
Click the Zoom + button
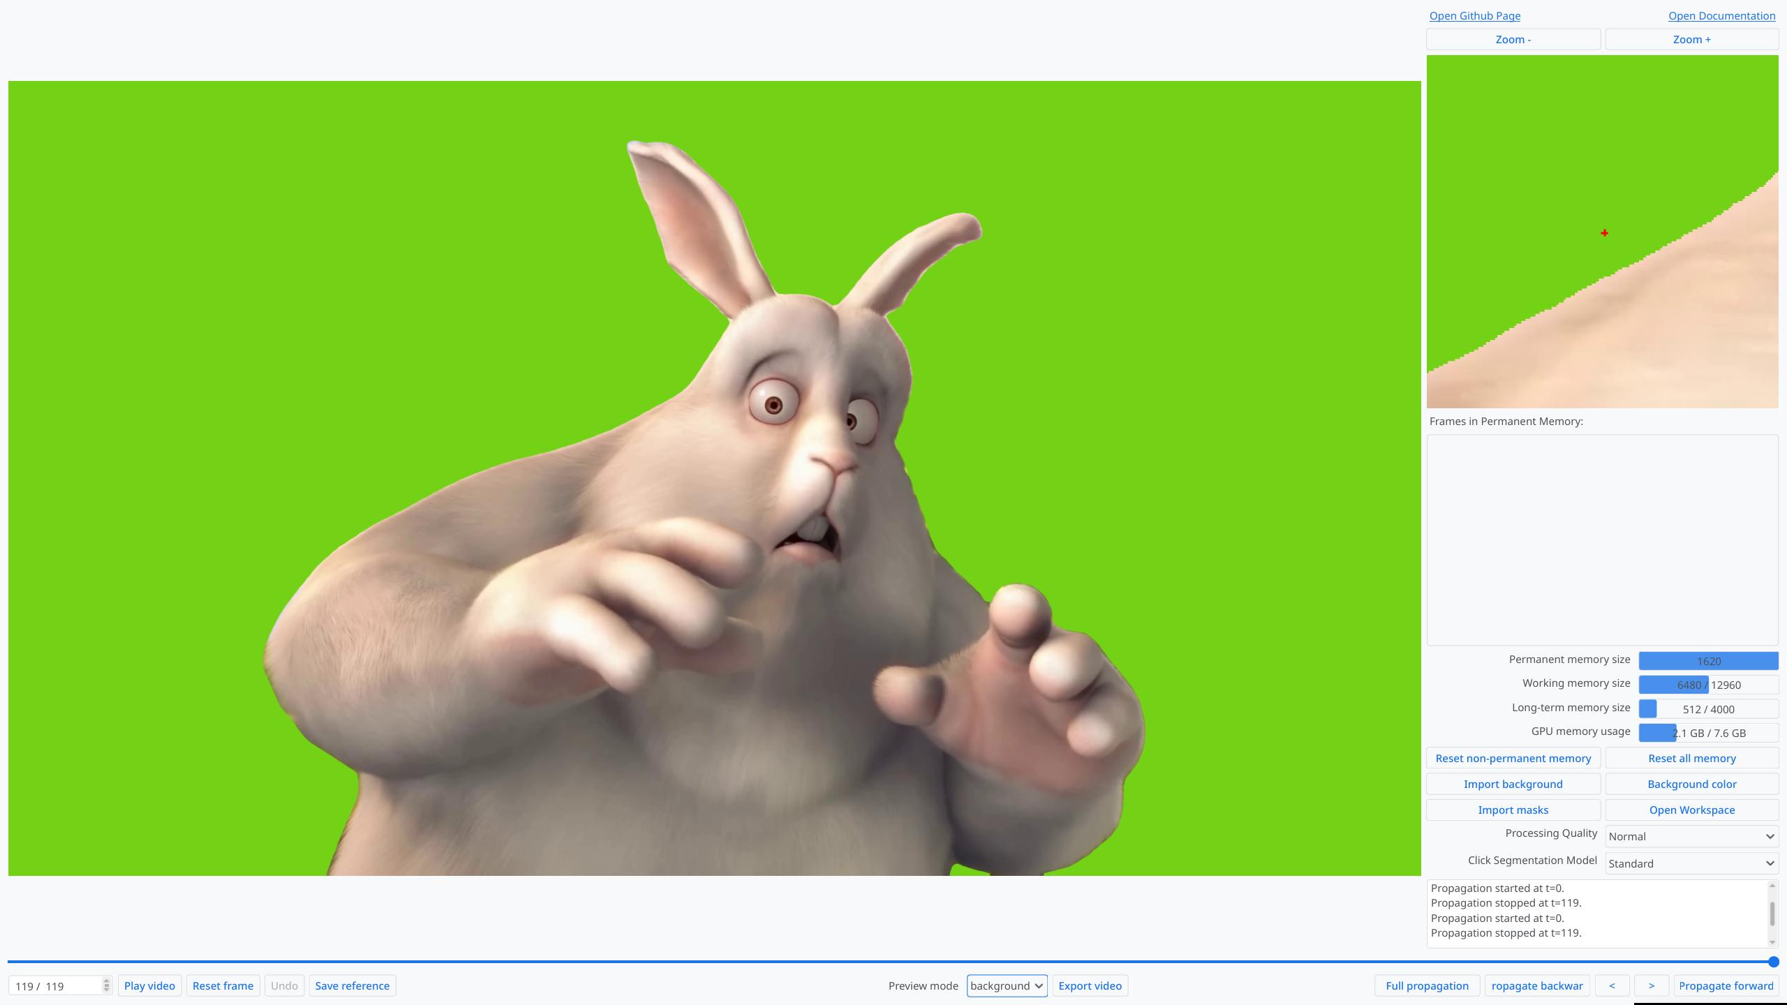(1691, 40)
